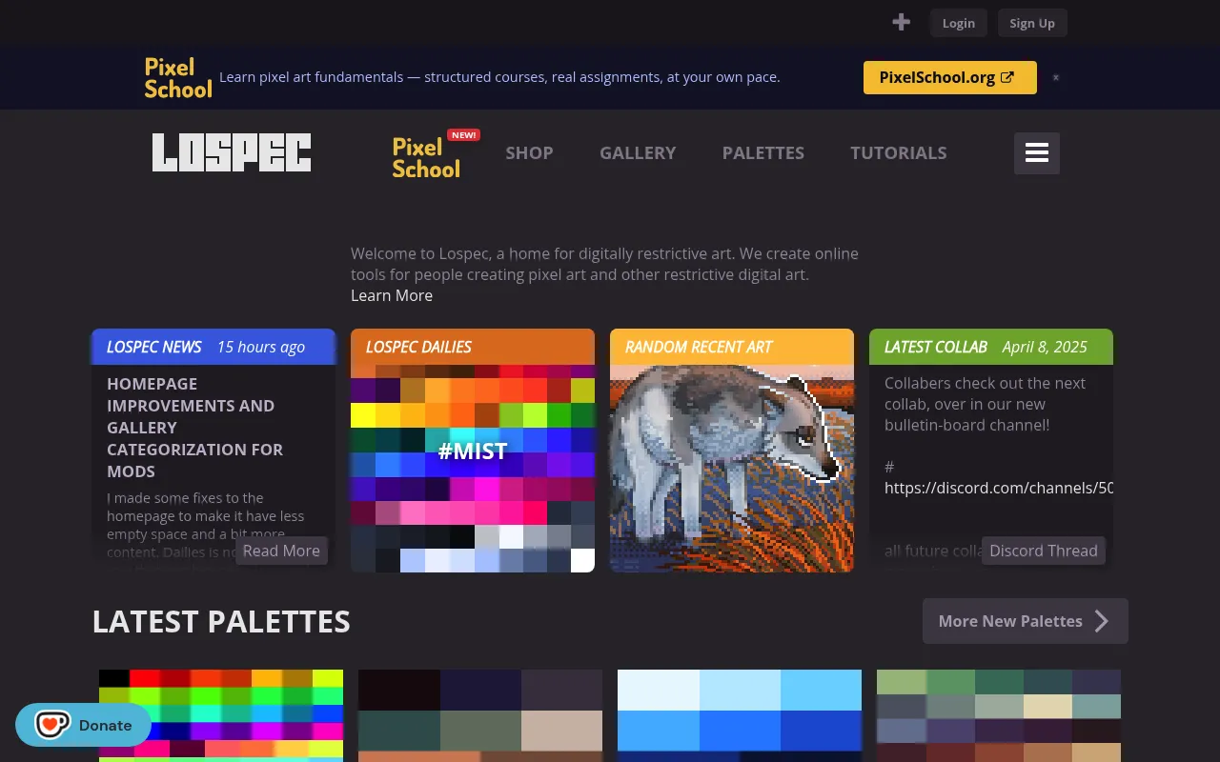
Task: Open the hamburger menu icon
Action: pyautogui.click(x=1037, y=152)
